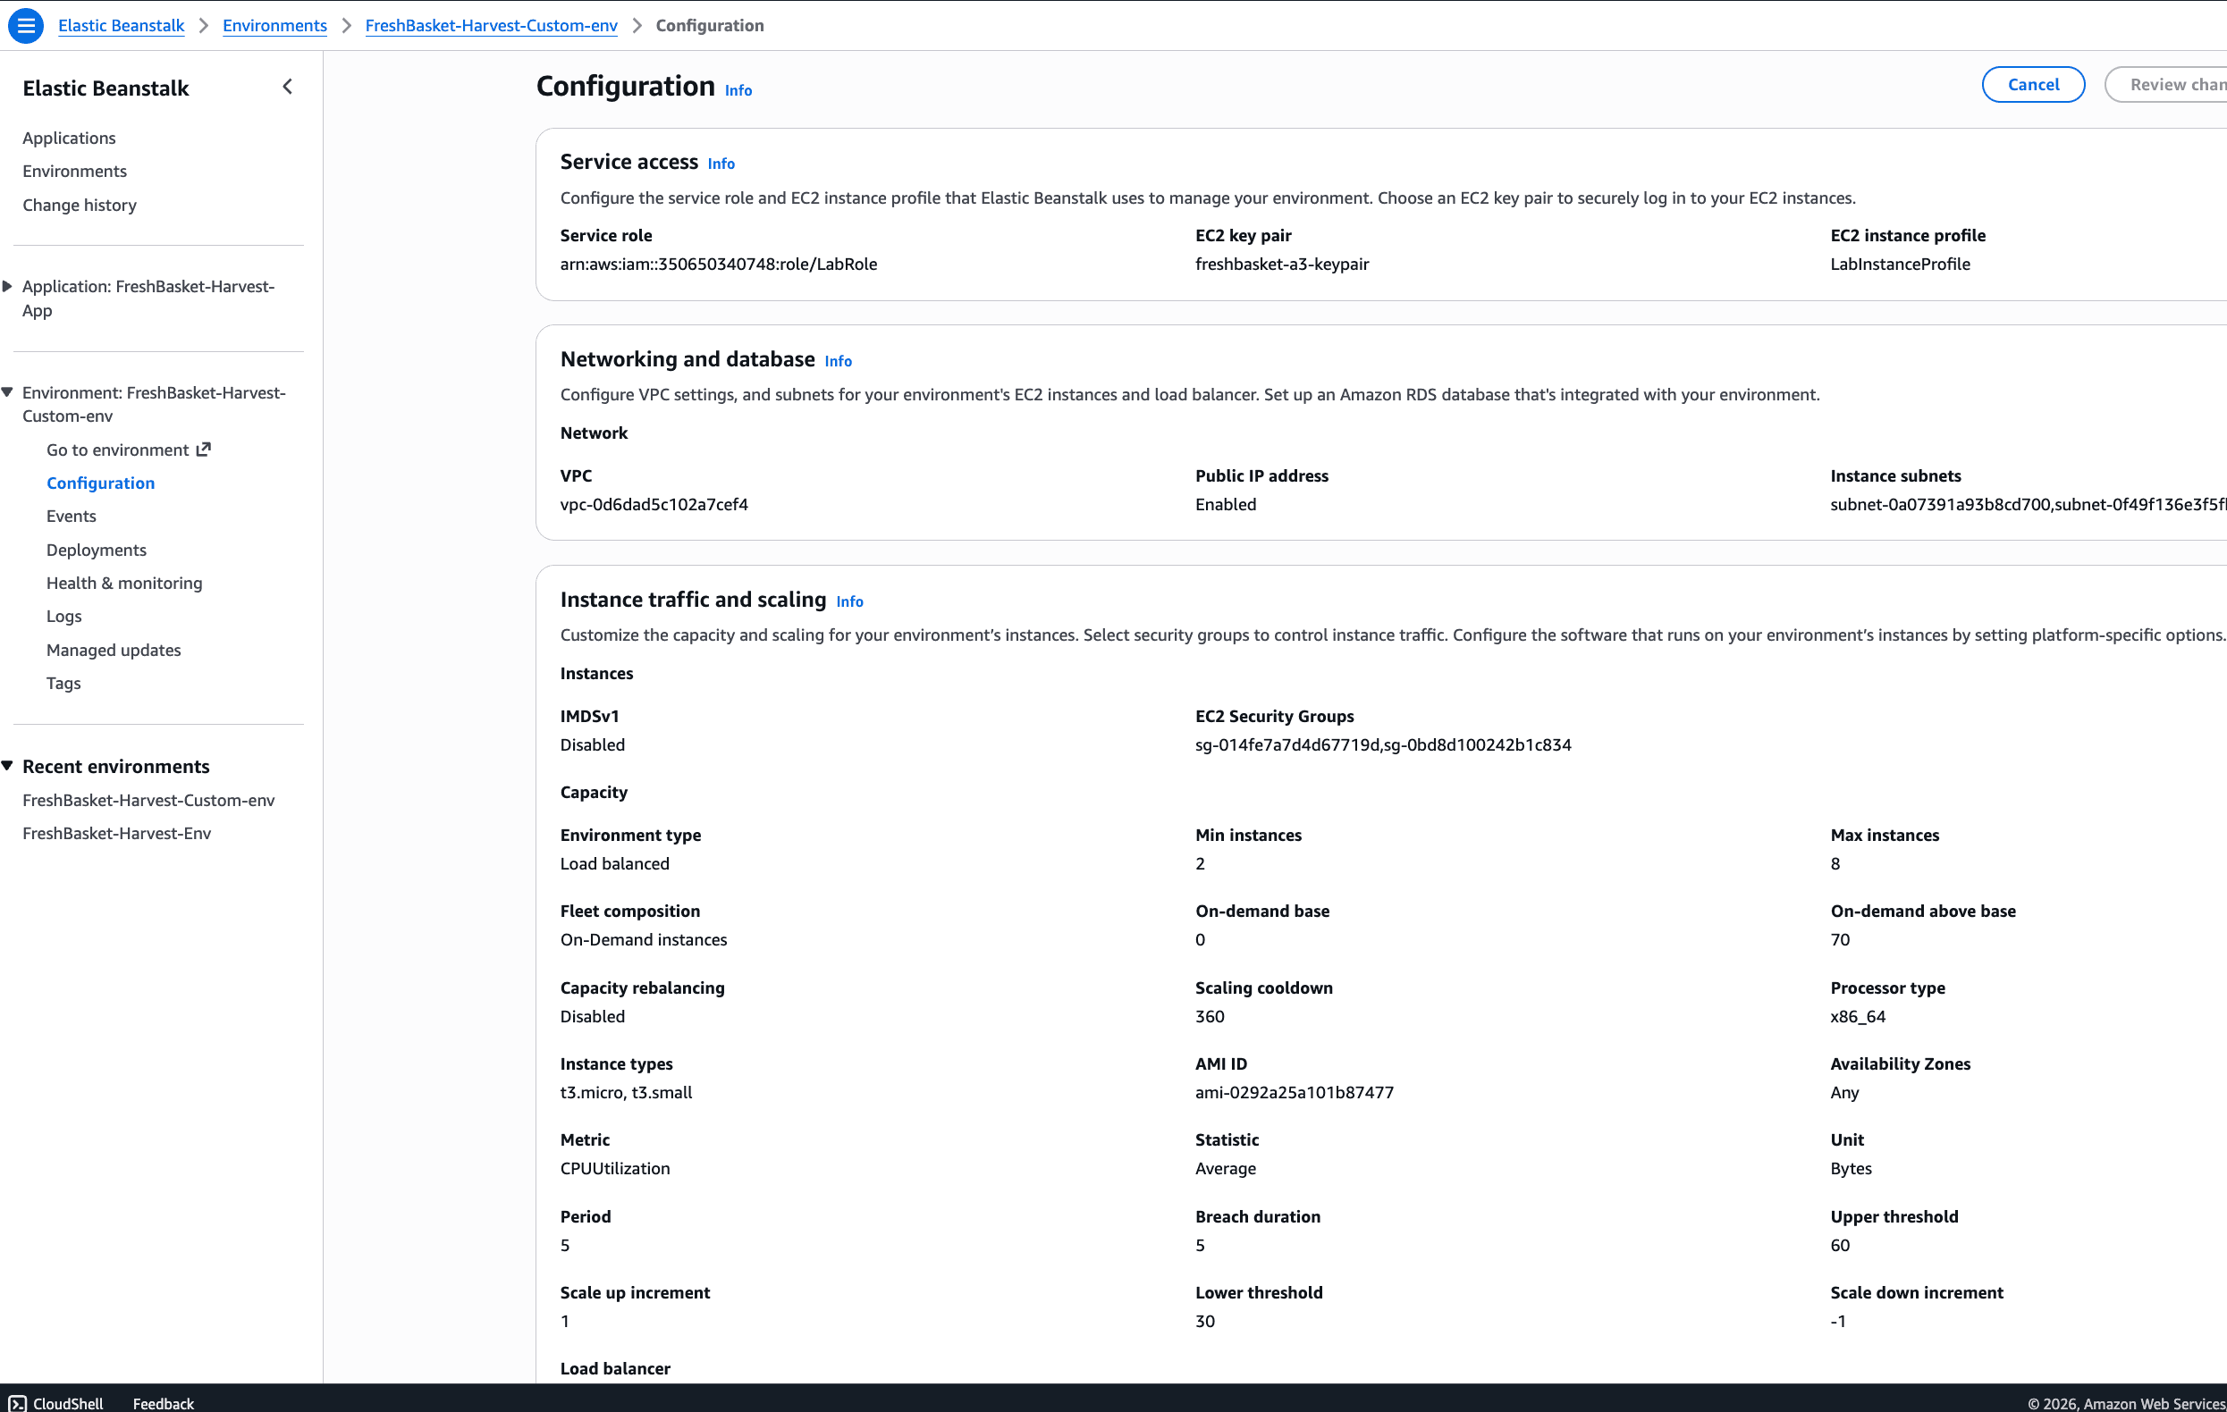The height and width of the screenshot is (1412, 2227).
Task: Open FreshBasket-Harvest-Custom-env breadcrumb link
Action: pyautogui.click(x=491, y=25)
